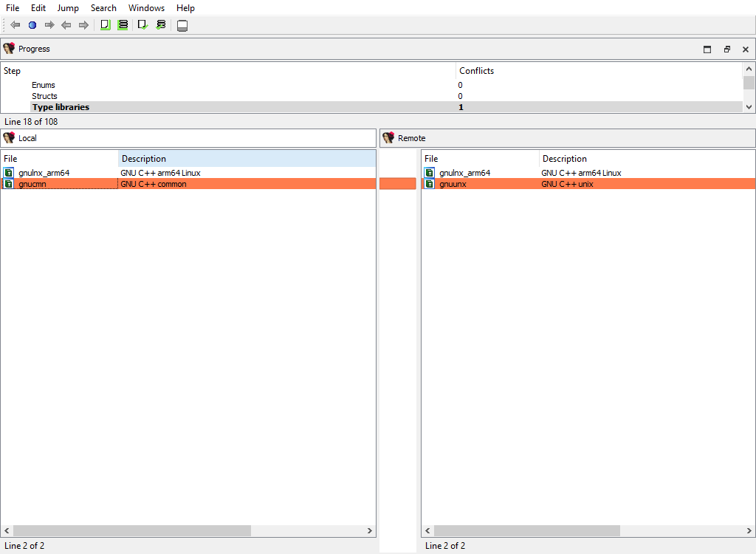Click the single page icon with green checkmark
The image size is (756, 554).
143,25
